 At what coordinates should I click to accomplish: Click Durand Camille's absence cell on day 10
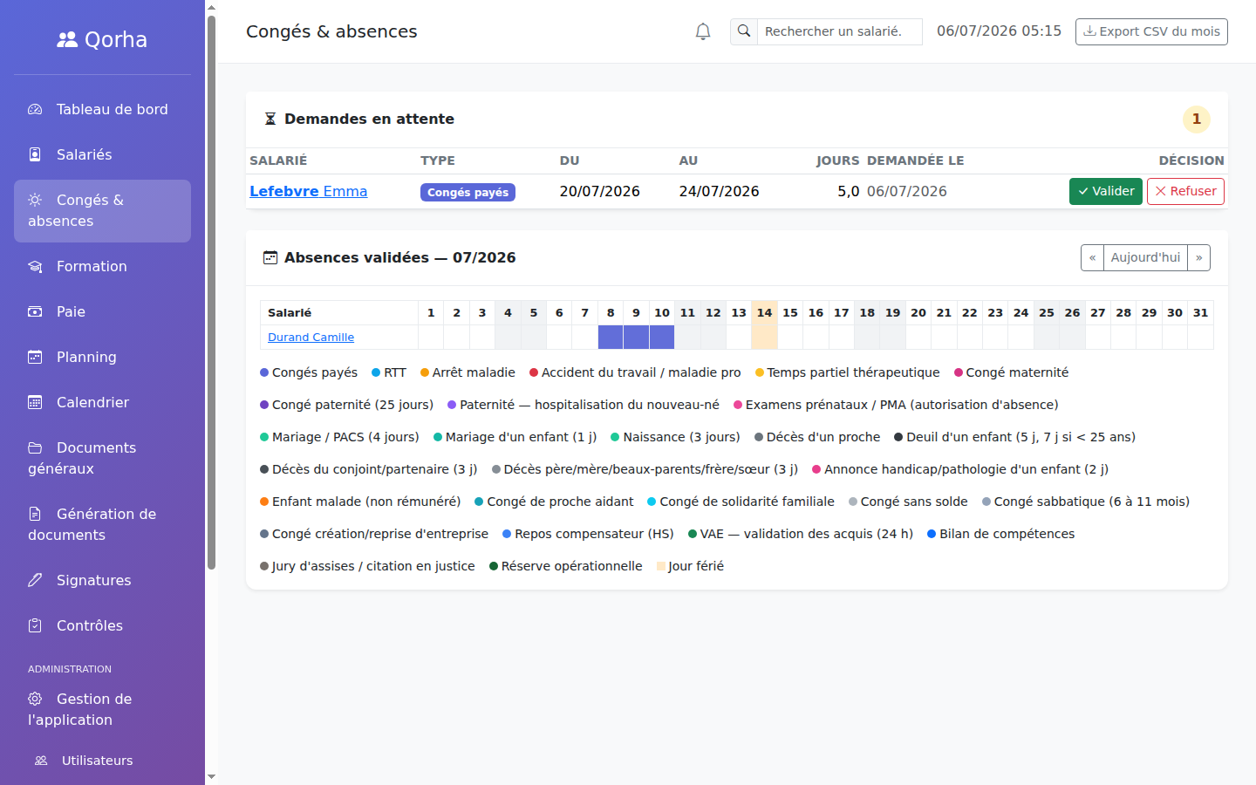662,337
